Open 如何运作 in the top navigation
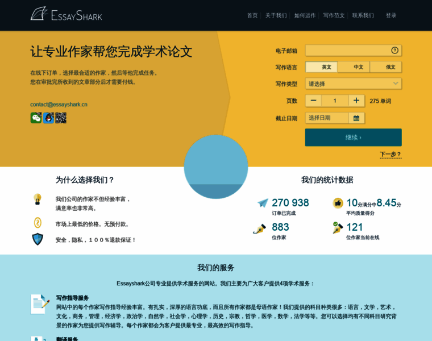The image size is (432, 341). tap(305, 15)
